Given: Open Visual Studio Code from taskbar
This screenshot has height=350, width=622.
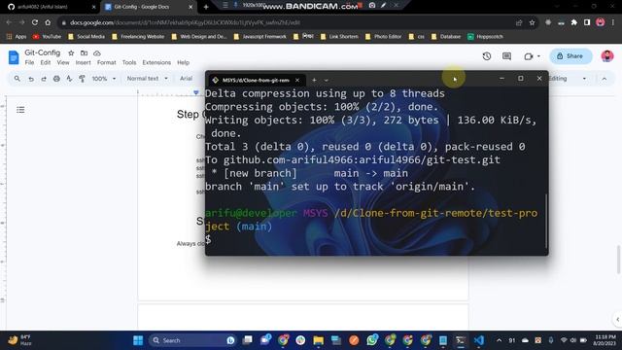Looking at the screenshot, I should [479, 340].
